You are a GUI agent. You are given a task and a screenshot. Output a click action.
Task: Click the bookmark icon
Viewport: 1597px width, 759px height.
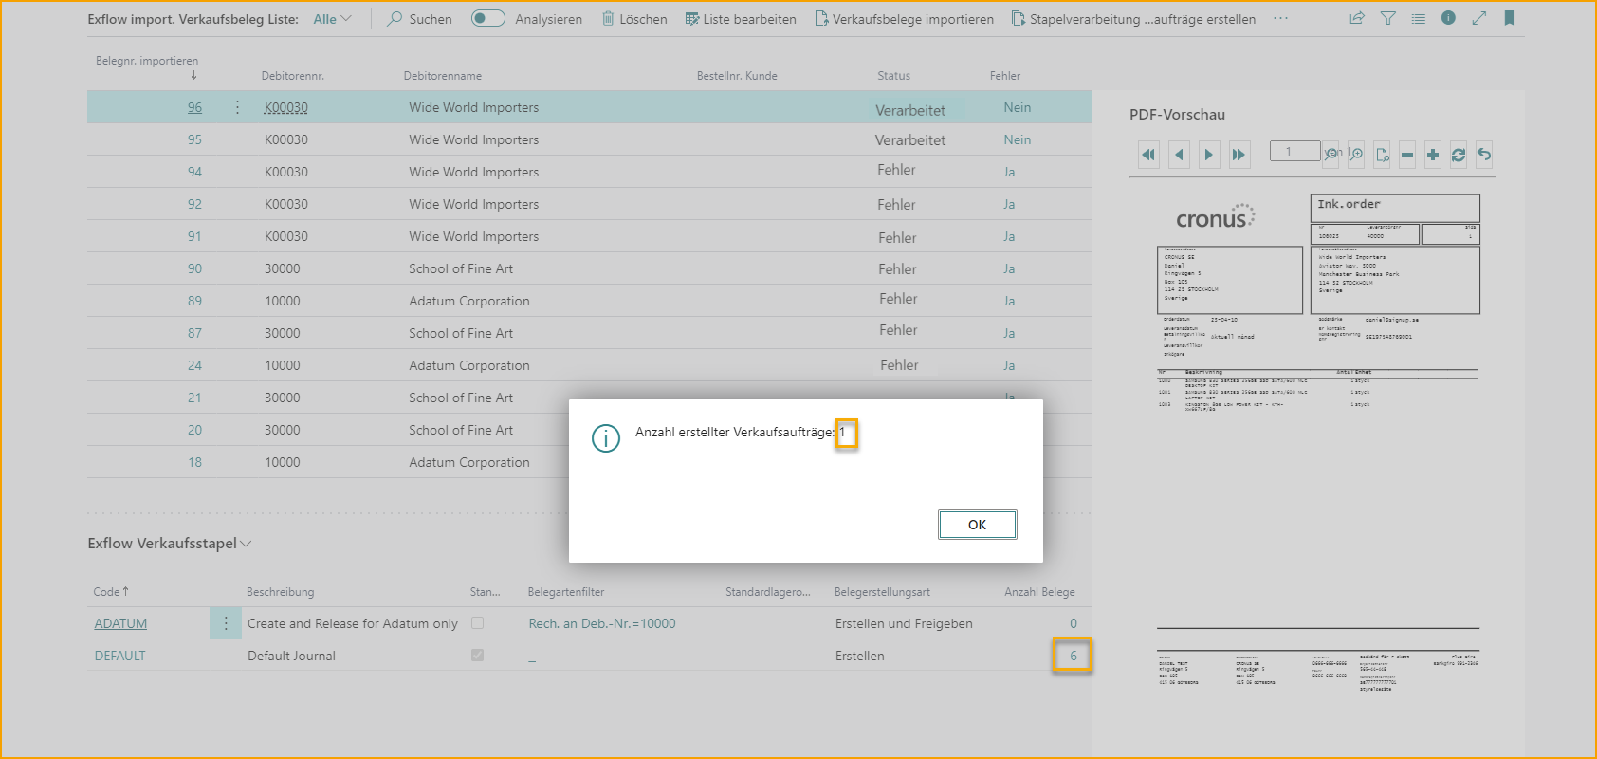pyautogui.click(x=1509, y=18)
